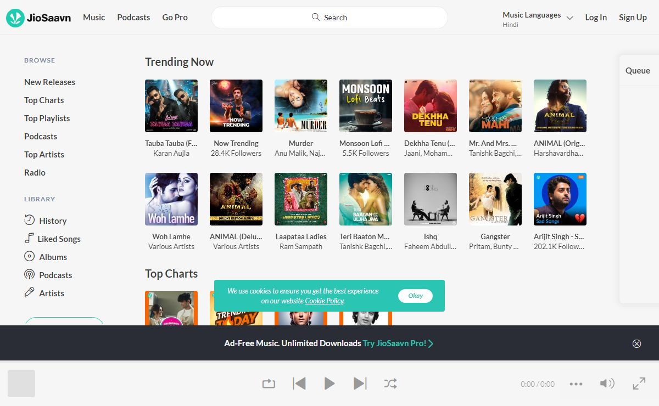Click the Laapataa Ladies title text
The width and height of the screenshot is (659, 406).
click(x=301, y=236)
